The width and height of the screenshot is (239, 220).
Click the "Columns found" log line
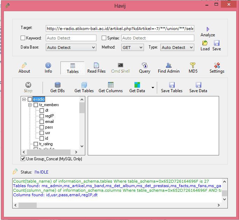click(x=55, y=195)
